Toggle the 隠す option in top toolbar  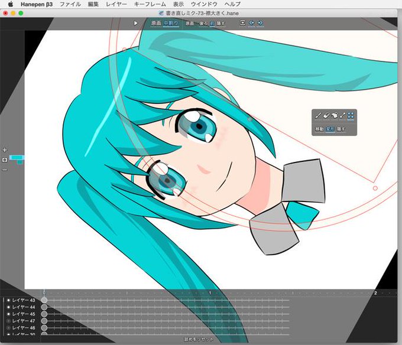221,23
